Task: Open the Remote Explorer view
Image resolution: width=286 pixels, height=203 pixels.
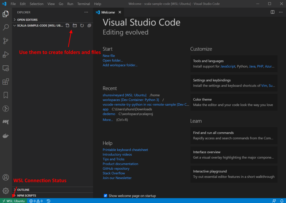Action: point(6,68)
